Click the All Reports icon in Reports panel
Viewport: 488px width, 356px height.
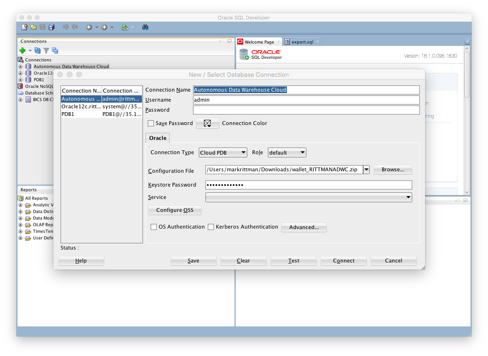pos(21,198)
